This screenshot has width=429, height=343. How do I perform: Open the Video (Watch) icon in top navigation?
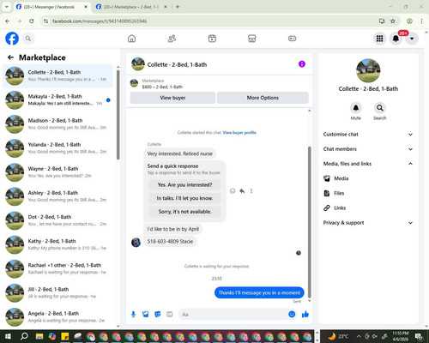pos(212,39)
